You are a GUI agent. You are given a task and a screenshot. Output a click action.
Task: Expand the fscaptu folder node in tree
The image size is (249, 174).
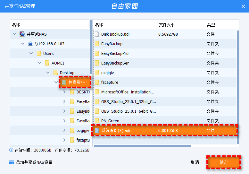pyautogui.click(x=64, y=140)
